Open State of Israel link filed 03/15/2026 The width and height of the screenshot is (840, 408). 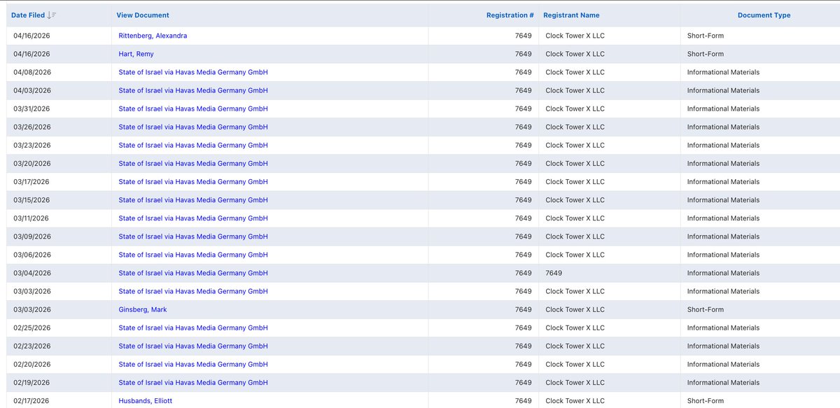tap(193, 199)
